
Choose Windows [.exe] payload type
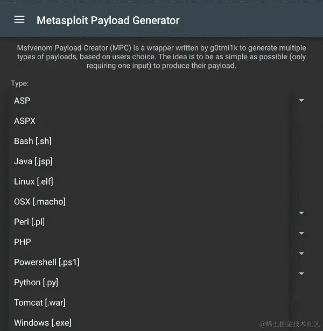click(149, 323)
